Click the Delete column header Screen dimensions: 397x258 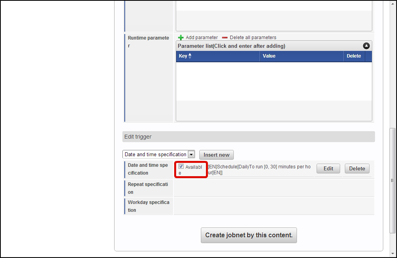354,56
